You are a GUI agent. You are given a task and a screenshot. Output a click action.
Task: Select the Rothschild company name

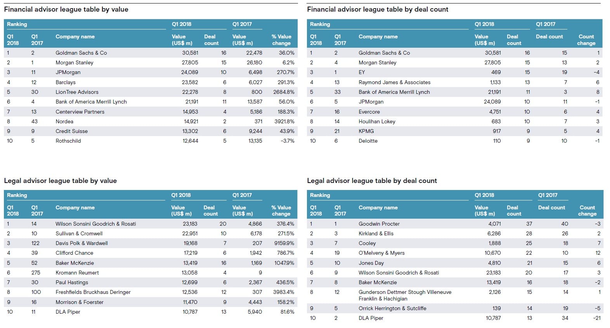tap(68, 141)
